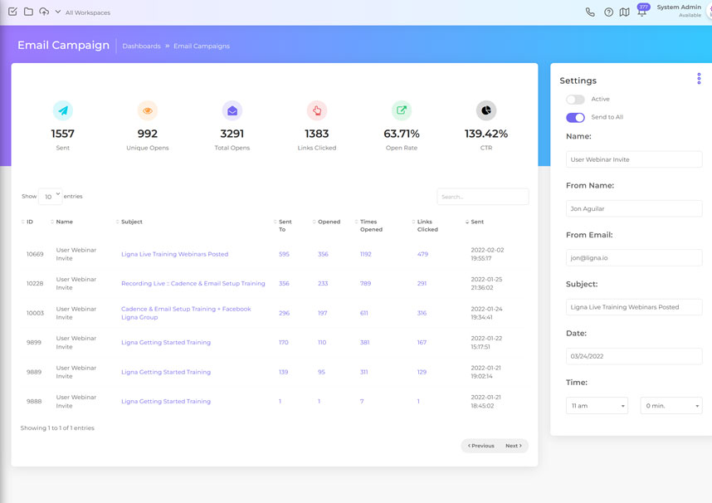Image resolution: width=712 pixels, height=503 pixels.
Task: Click the table Search input field
Action: (482, 197)
